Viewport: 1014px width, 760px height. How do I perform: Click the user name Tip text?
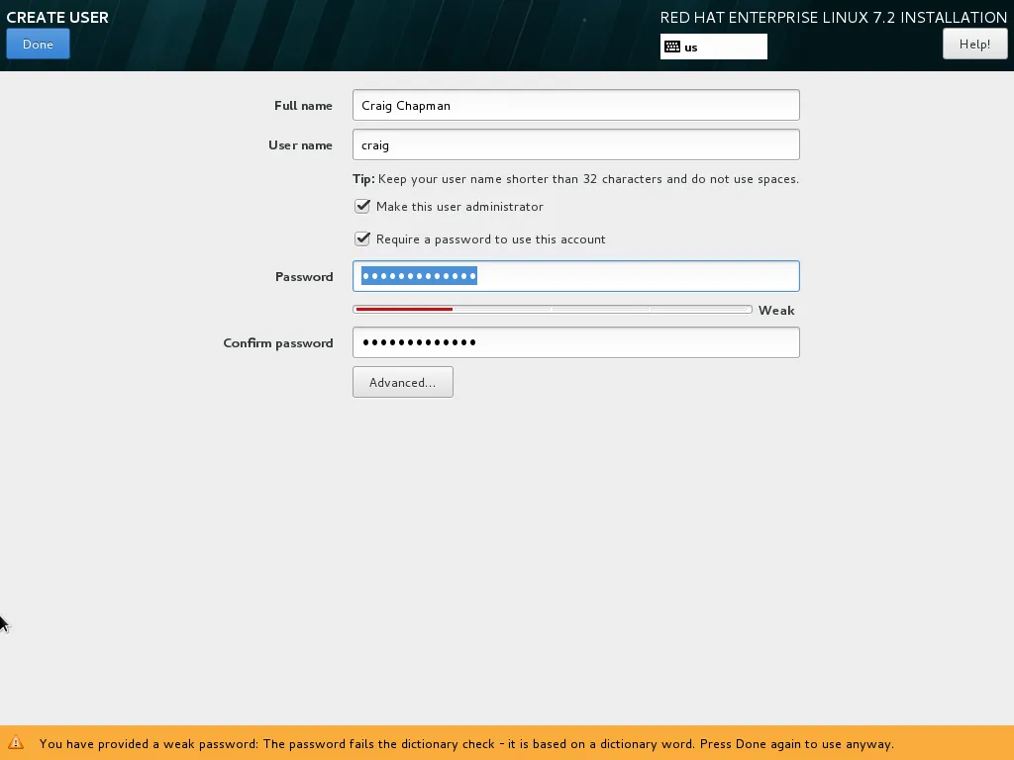575,179
